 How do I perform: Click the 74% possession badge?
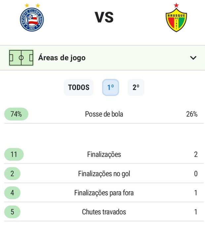pyautogui.click(x=16, y=114)
